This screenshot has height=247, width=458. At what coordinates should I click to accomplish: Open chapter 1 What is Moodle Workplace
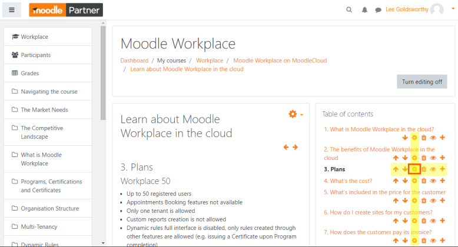point(379,129)
